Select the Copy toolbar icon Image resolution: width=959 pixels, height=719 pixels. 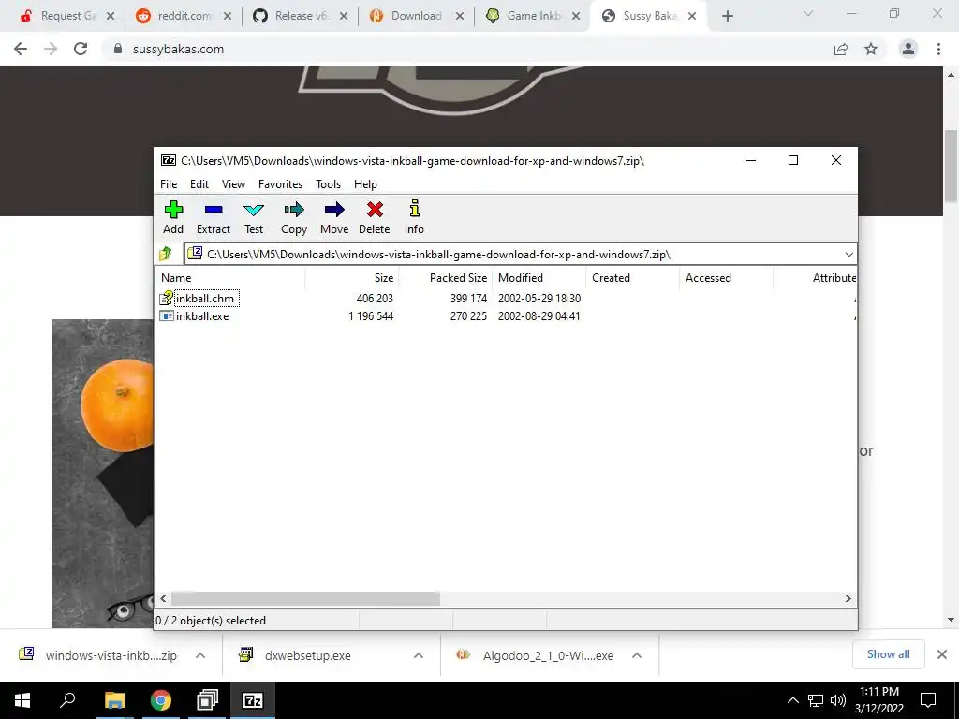pos(293,217)
